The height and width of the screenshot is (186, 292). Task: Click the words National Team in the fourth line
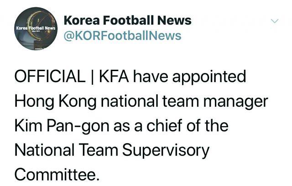click(66, 150)
